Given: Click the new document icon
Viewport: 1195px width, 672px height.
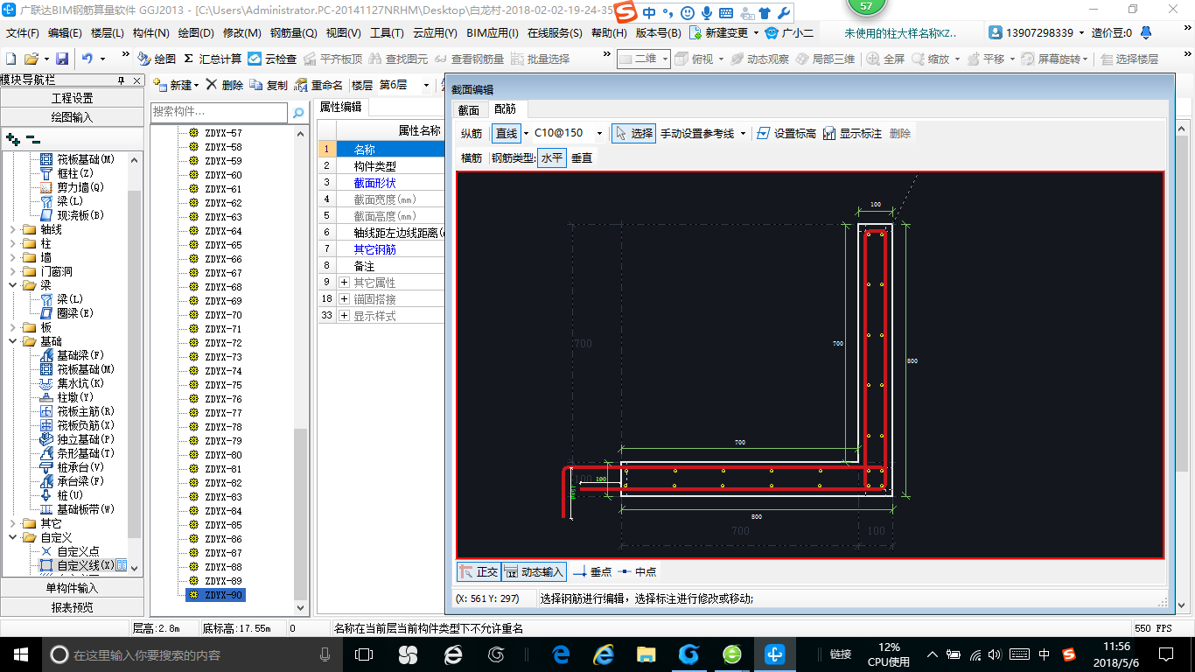Looking at the screenshot, I should point(11,59).
